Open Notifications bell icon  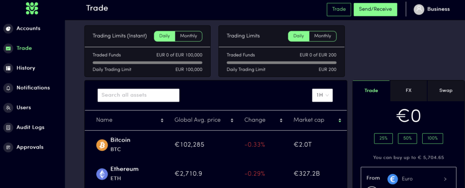[x=8, y=88]
